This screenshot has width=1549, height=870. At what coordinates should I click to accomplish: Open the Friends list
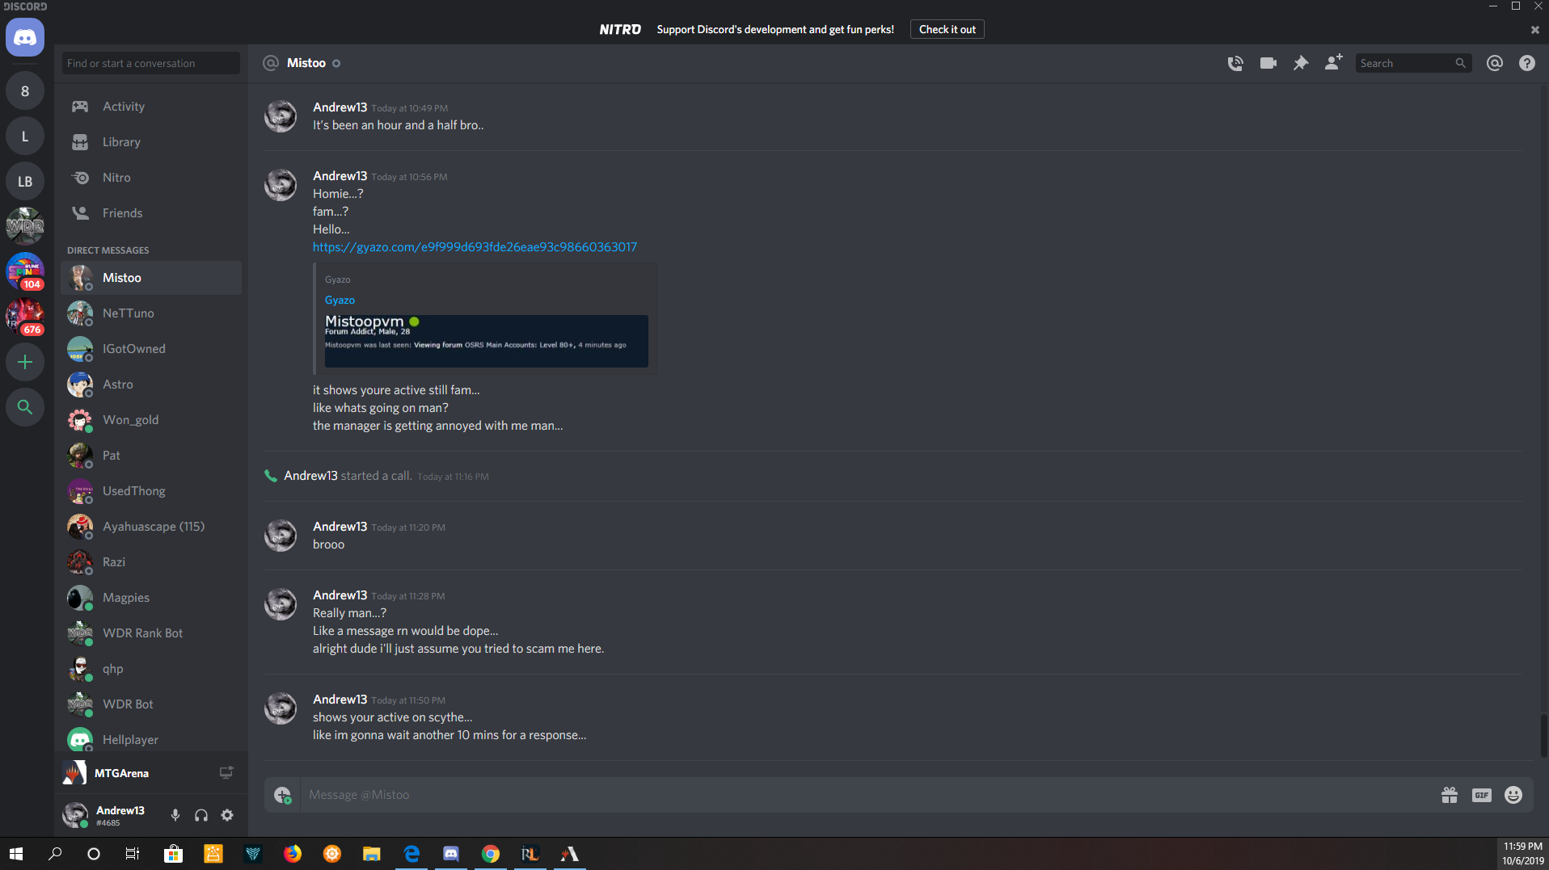pyautogui.click(x=151, y=213)
